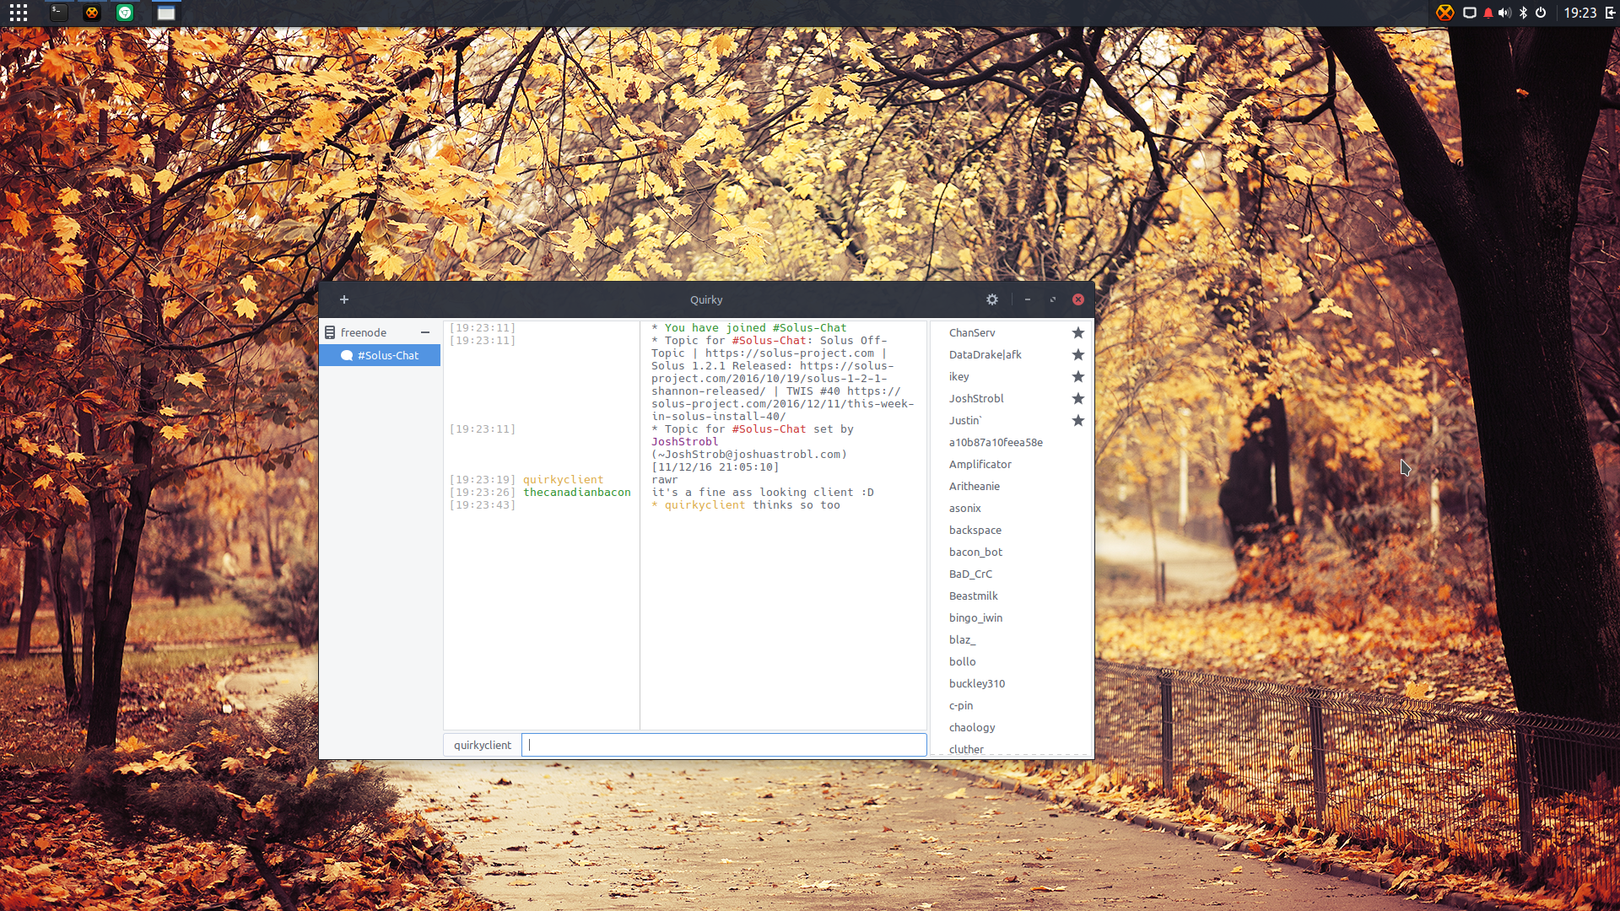Image resolution: width=1620 pixels, height=911 pixels.
Task: Click thecanadianbacon nick in chat
Action: (577, 492)
